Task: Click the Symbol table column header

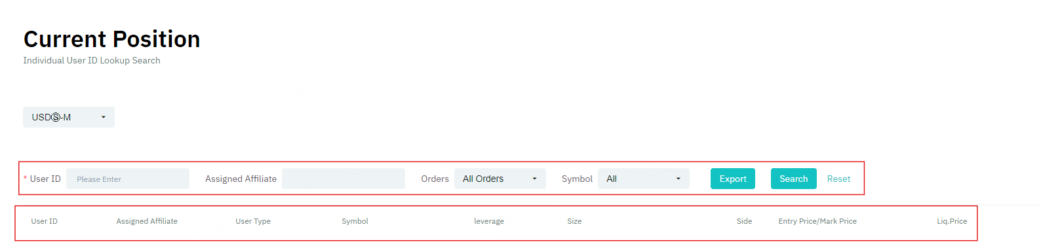Action: [355, 221]
